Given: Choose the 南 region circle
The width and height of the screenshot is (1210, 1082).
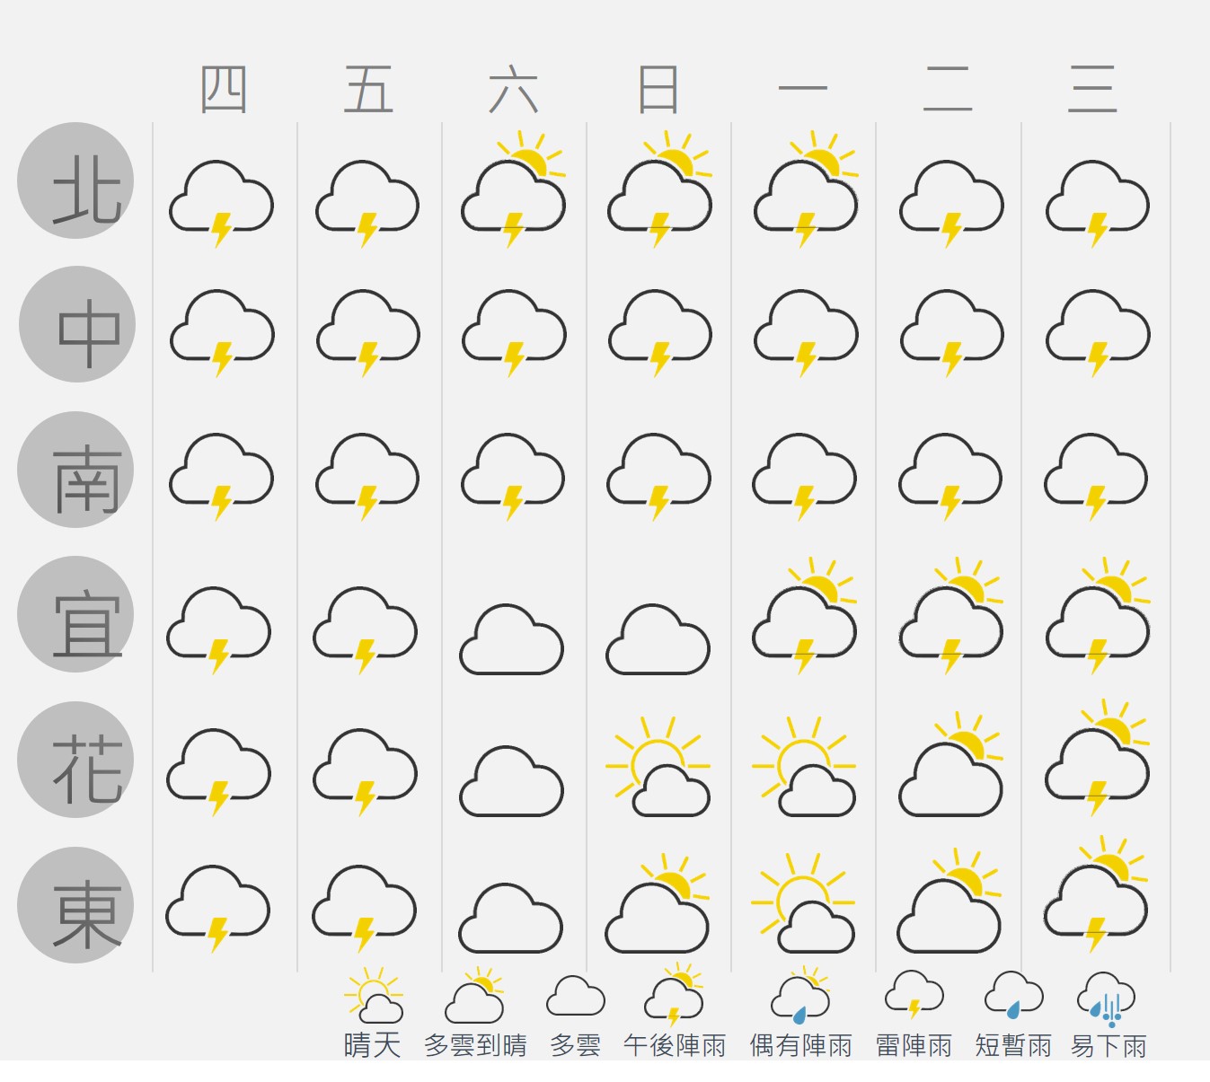Looking at the screenshot, I should pos(75,470).
